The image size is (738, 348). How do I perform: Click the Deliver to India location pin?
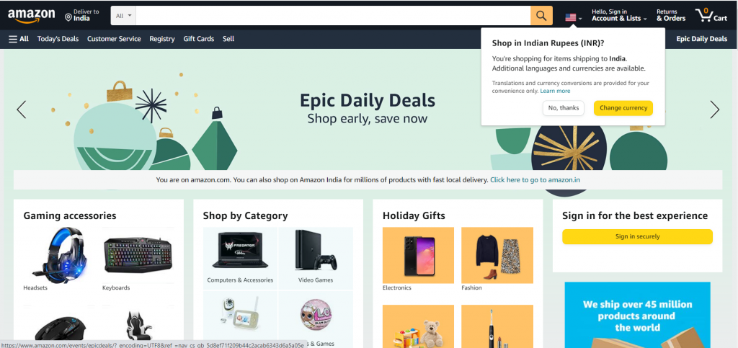(68, 18)
